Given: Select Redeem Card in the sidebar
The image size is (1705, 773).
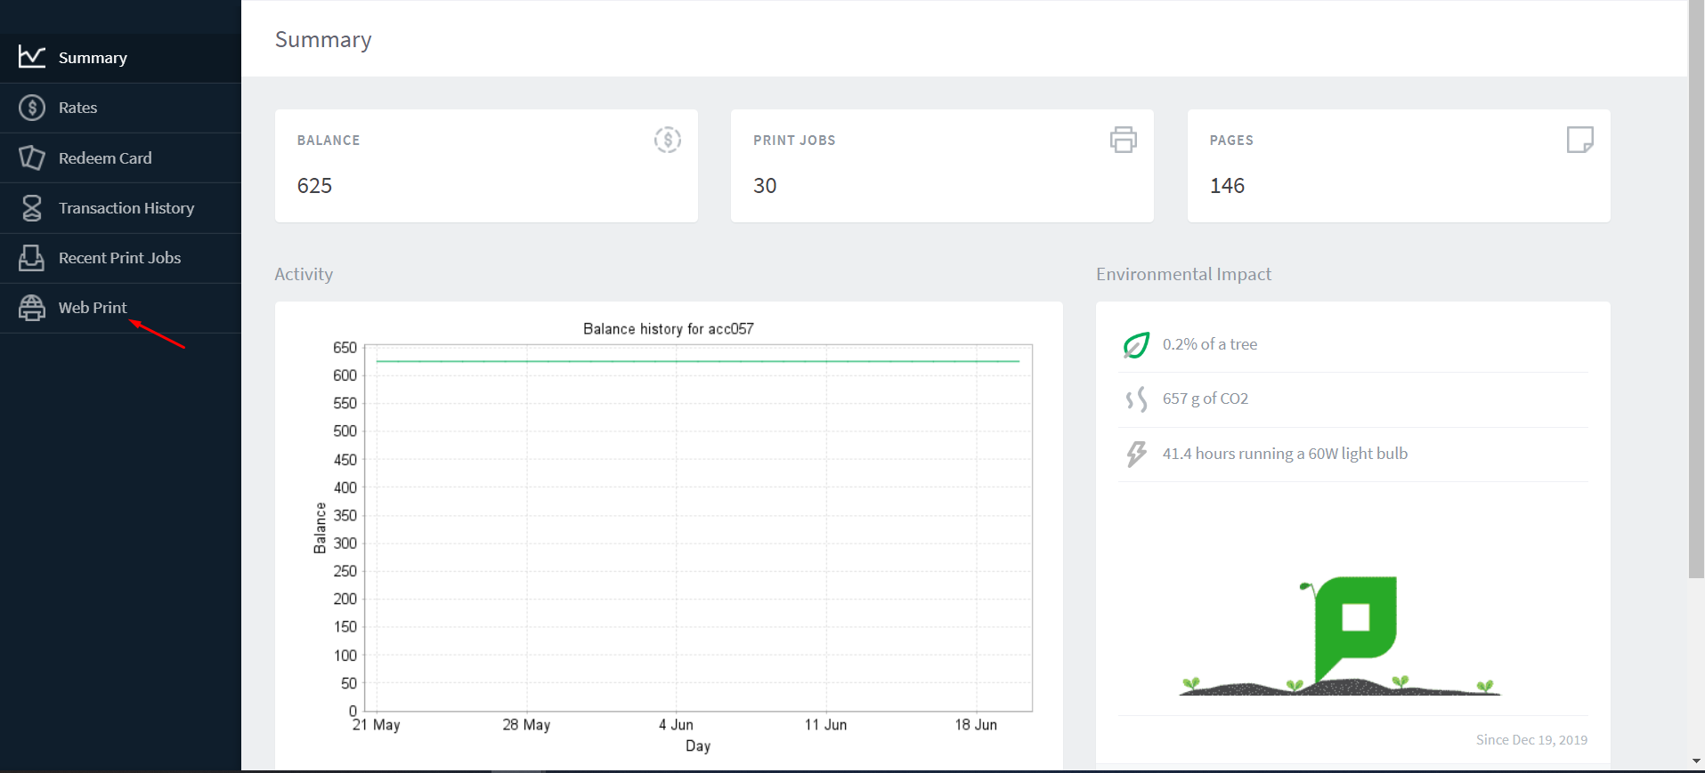Looking at the screenshot, I should [105, 158].
